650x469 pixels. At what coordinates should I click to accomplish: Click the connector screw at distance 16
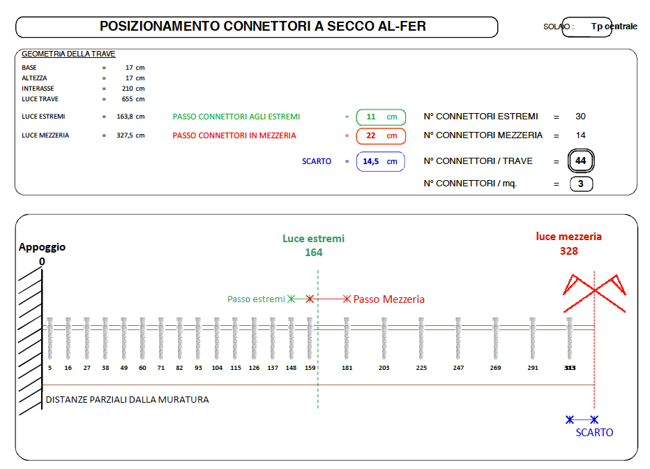tap(68, 338)
